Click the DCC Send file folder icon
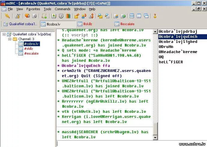The height and width of the screenshot is (147, 207). (77, 16)
